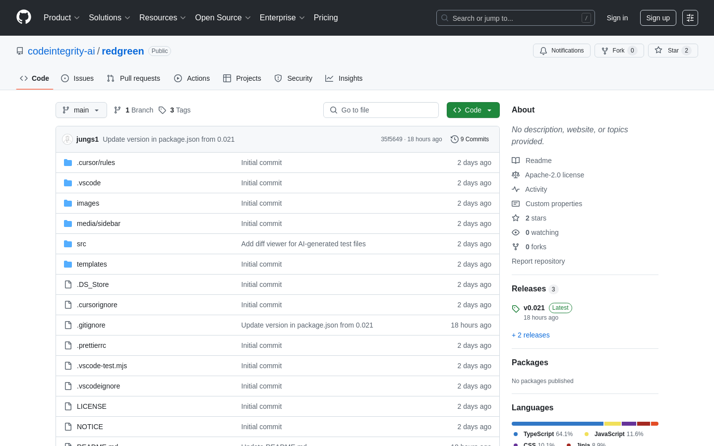
Task: Open commit hash 35f5649
Action: click(x=392, y=139)
